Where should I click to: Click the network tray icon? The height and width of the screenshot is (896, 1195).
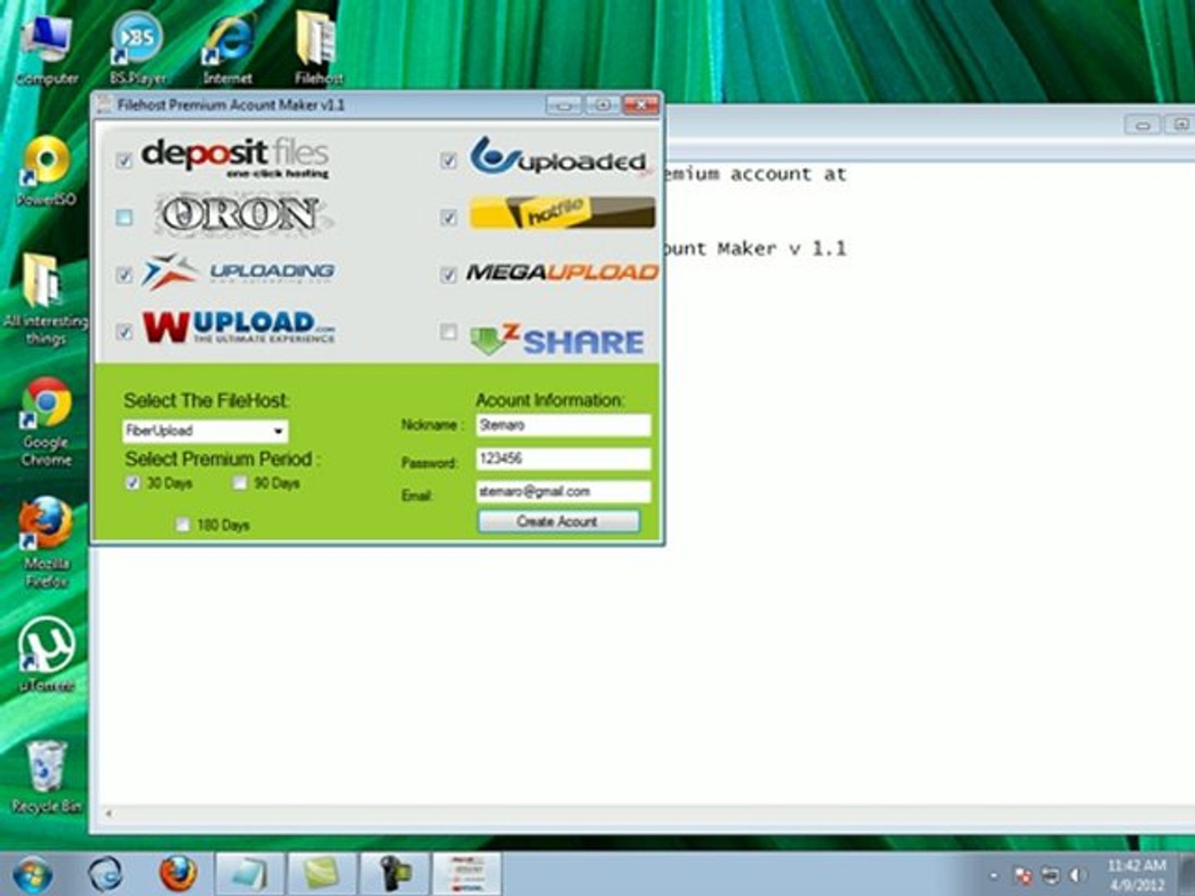tap(1051, 875)
